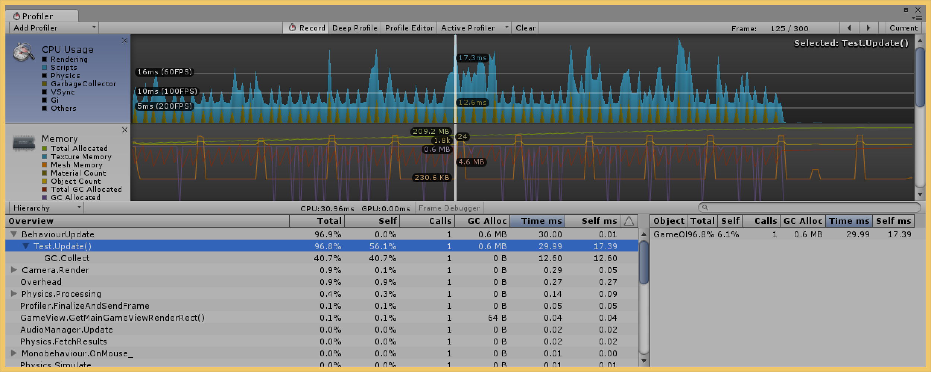Screen dimensions: 931x372
Task: Step to the next frame arrow
Action: click(x=868, y=28)
